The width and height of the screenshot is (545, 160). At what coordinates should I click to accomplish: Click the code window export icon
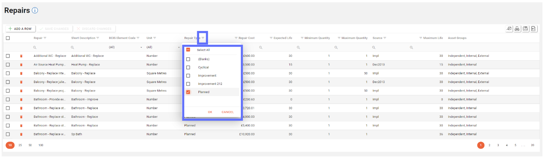tap(526, 29)
